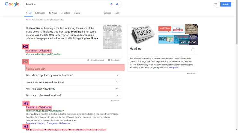238x133 pixels.
Task: Switch to the All results tab
Action: pos(29,13)
